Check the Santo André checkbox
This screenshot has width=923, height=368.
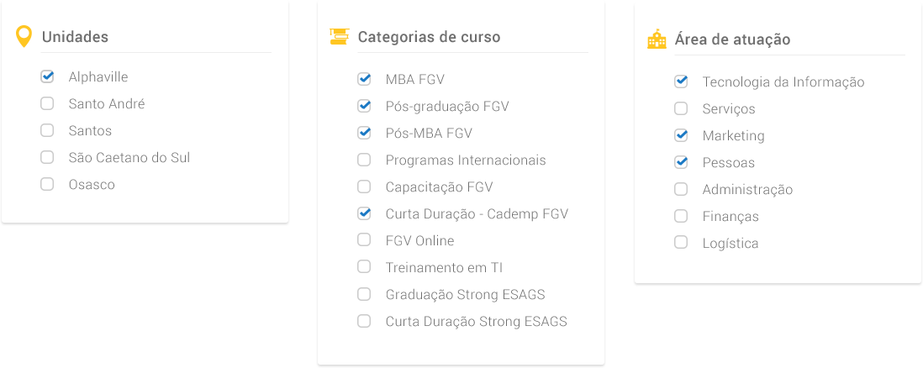click(x=47, y=103)
